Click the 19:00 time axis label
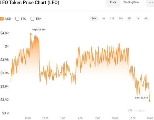Image resolution: width=154 pixels, height=120 pixels. [x=28, y=118]
